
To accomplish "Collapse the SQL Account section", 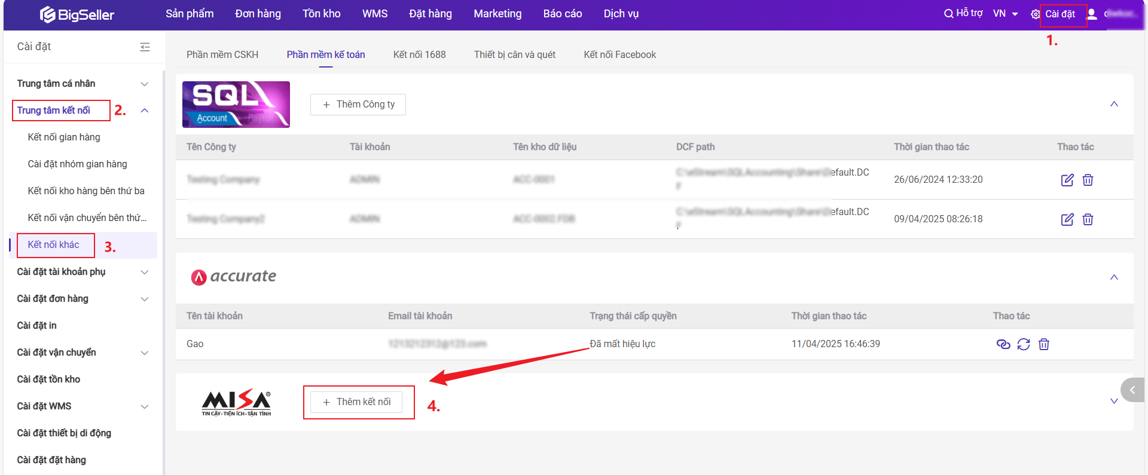I will [1114, 104].
